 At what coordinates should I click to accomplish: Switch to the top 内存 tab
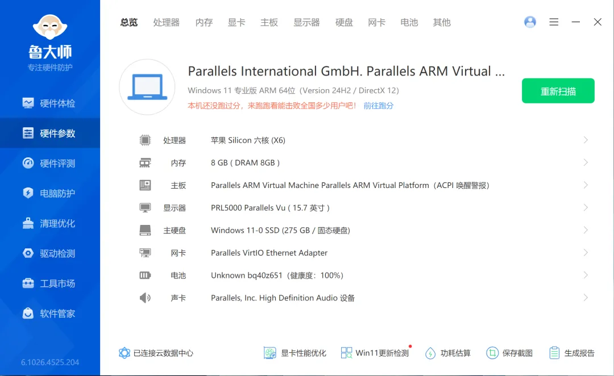pos(204,22)
